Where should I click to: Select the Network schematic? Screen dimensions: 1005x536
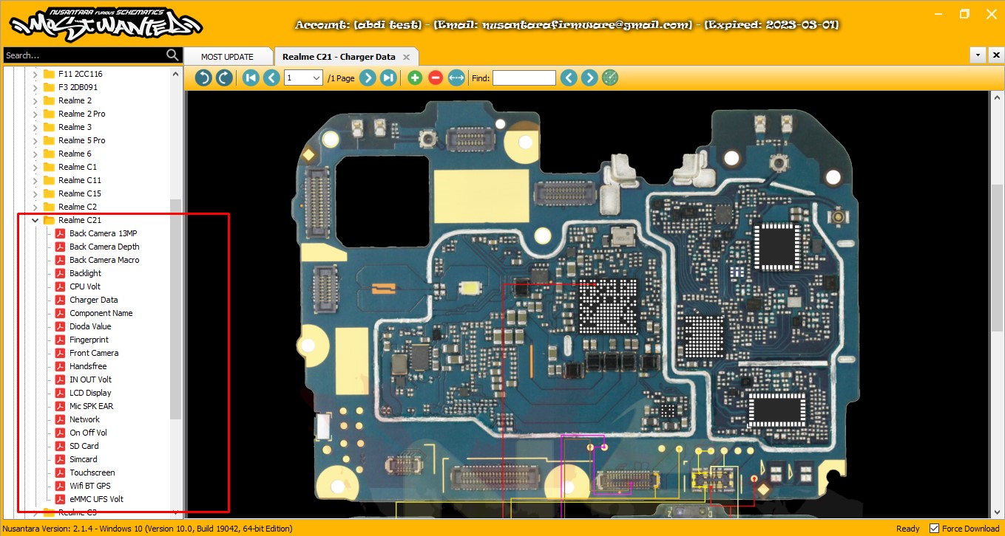click(x=84, y=419)
